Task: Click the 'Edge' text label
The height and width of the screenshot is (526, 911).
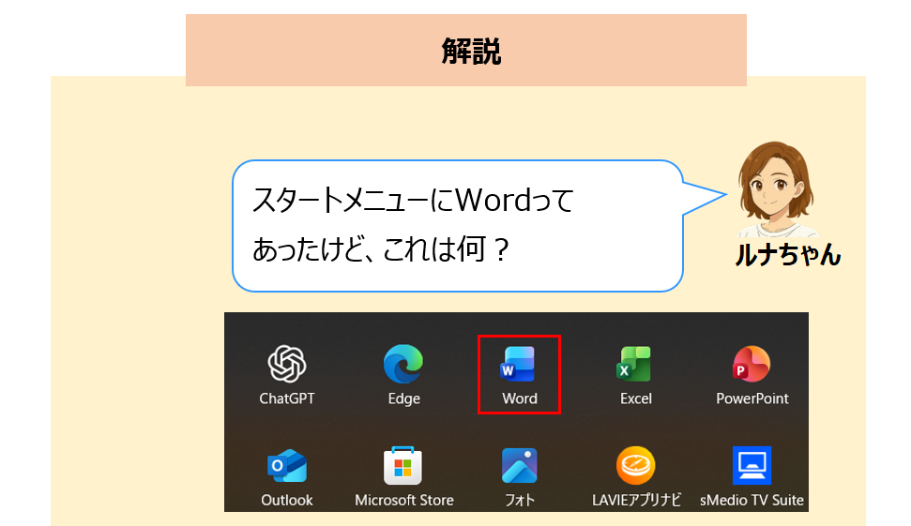Action: click(x=403, y=398)
